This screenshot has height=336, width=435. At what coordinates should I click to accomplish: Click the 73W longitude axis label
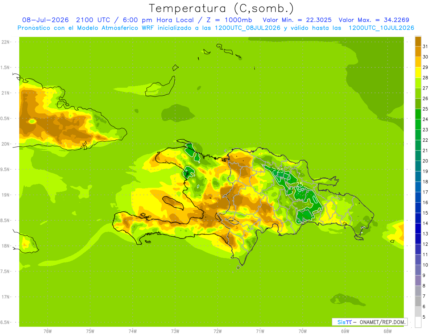pos(175,331)
